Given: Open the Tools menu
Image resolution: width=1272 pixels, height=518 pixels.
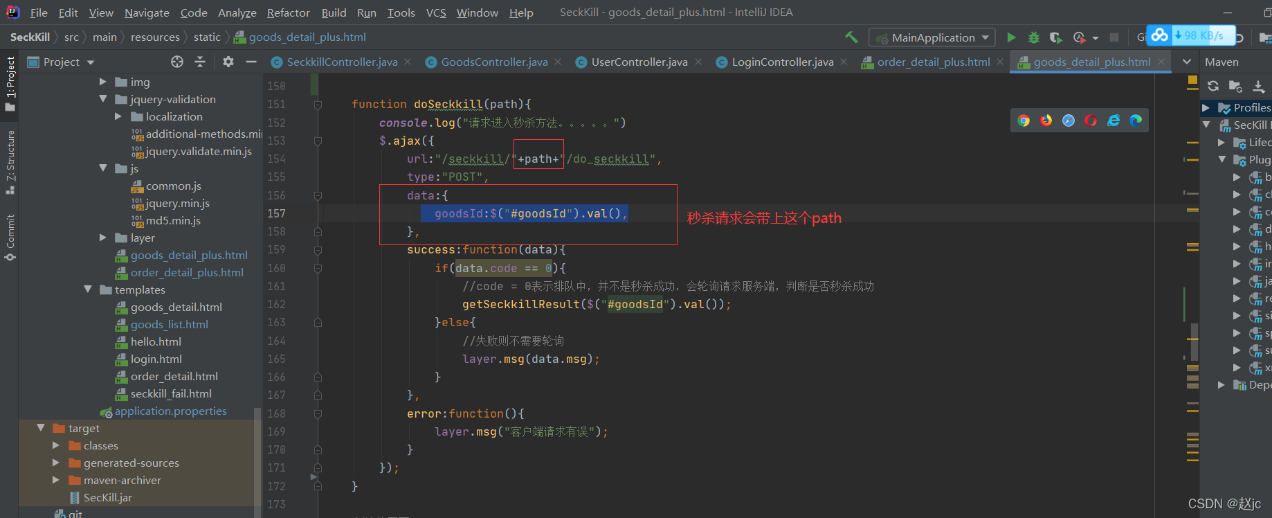Looking at the screenshot, I should (x=401, y=12).
